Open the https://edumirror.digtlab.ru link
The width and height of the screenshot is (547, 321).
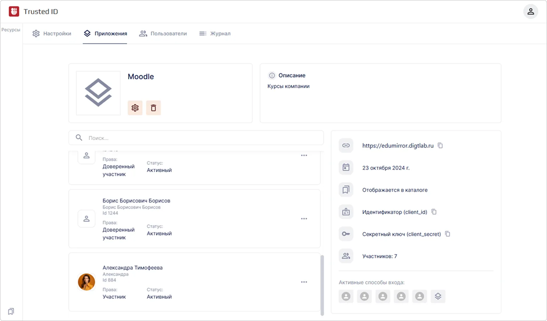pyautogui.click(x=398, y=145)
